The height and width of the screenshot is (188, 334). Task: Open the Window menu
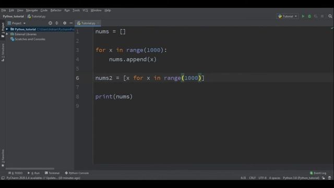[x=96, y=10]
